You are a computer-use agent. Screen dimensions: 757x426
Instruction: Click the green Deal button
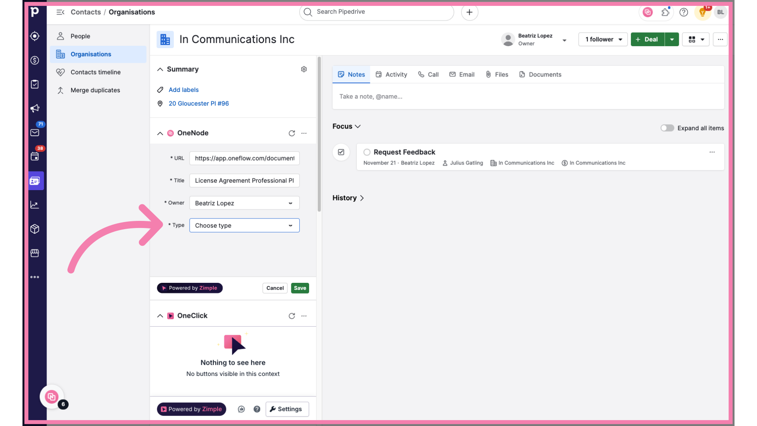pyautogui.click(x=647, y=39)
